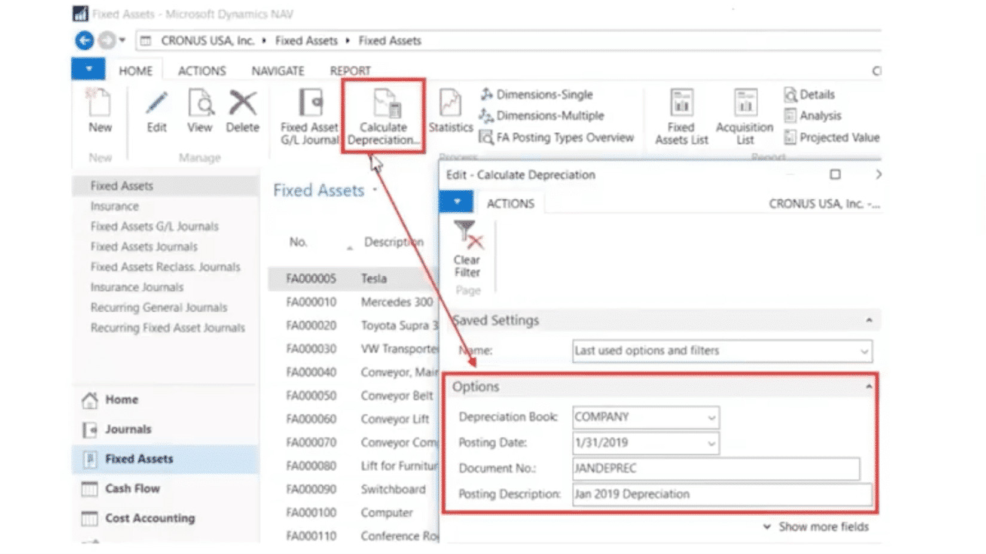Maximize the Calculate Depreciation dialog
The image size is (986, 554).
835,174
